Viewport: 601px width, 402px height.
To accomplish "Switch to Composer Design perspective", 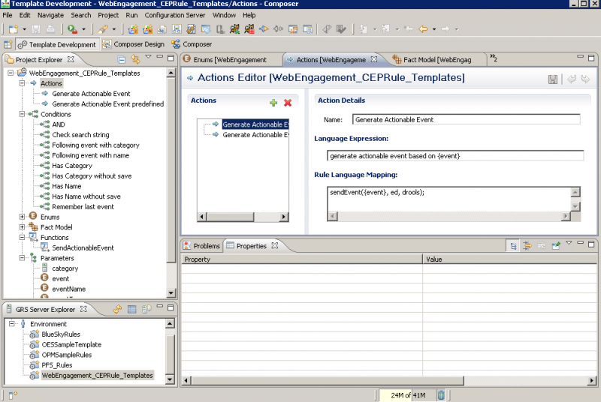I will 134,44.
